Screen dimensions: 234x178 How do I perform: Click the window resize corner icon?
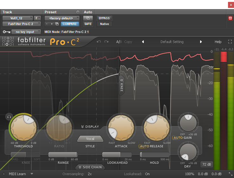(x=231, y=174)
